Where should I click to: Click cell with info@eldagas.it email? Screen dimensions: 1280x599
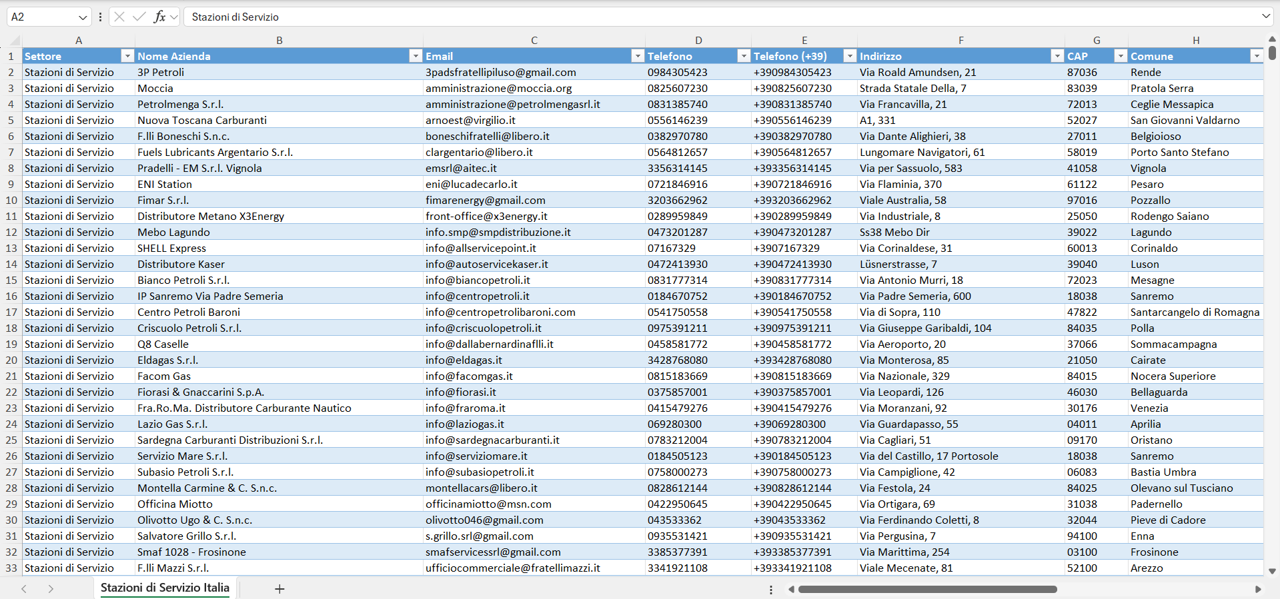pos(534,360)
